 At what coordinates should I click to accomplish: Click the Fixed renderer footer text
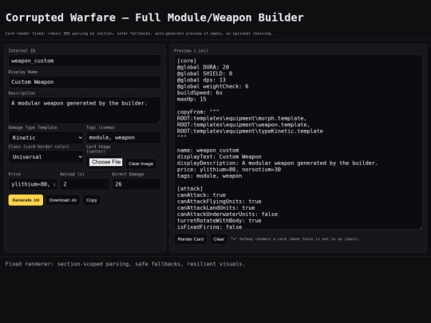[x=125, y=264]
